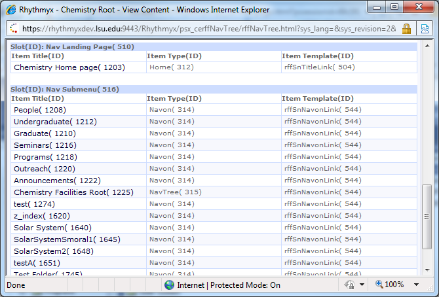Open the Solar System( 1640) item

coord(52,228)
